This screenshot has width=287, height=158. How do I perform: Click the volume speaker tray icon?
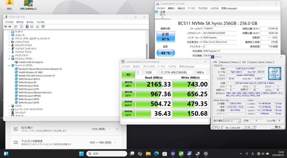(263, 154)
